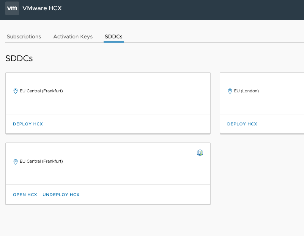The image size is (304, 236).
Task: Click the SDDCs page heading
Action: point(19,58)
